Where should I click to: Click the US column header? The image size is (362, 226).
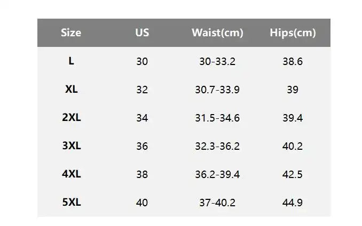142,33
